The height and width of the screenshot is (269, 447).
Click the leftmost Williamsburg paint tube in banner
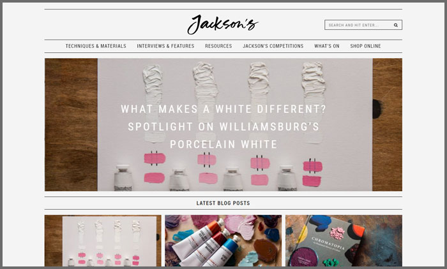(x=123, y=178)
